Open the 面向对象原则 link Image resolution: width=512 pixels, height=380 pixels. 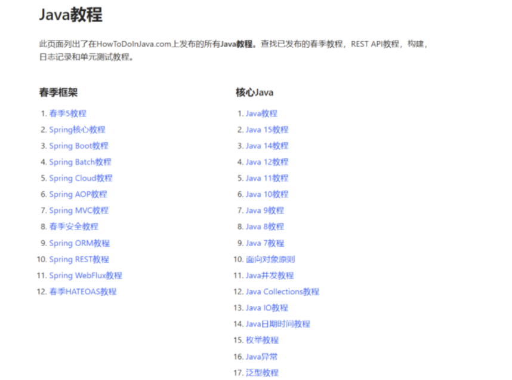[270, 259]
